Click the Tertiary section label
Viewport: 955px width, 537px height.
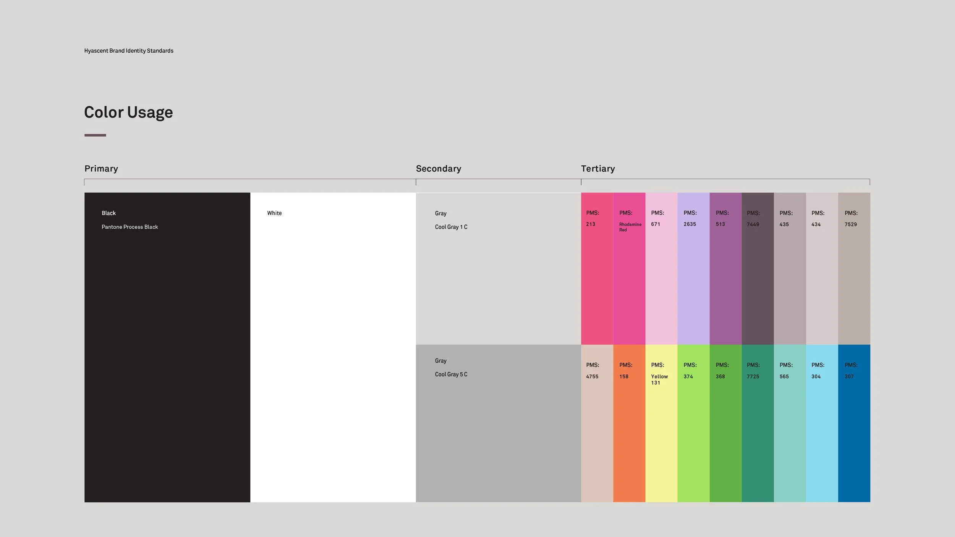click(598, 169)
